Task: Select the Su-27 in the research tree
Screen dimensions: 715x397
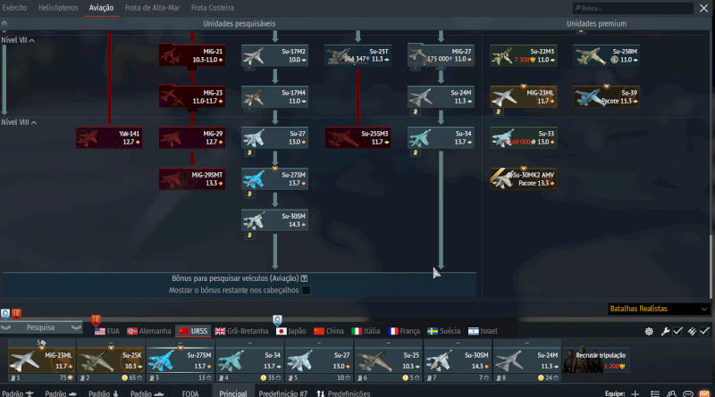Action: coord(274,137)
